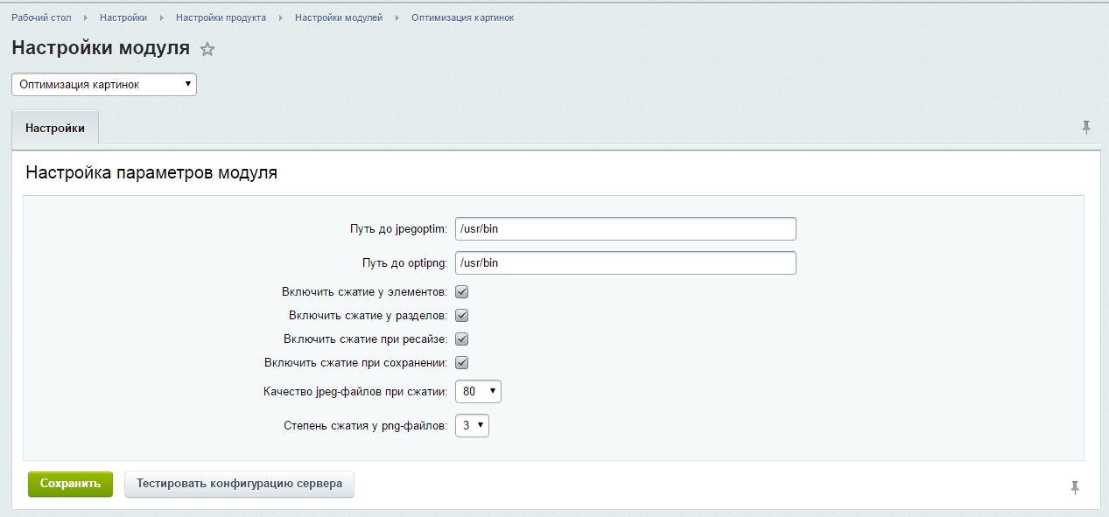Open 'Настройки' breadcrumb link
This screenshot has width=1109, height=517.
click(x=123, y=17)
